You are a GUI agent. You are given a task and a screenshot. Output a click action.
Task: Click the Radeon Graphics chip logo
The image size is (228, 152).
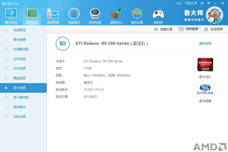205,65
